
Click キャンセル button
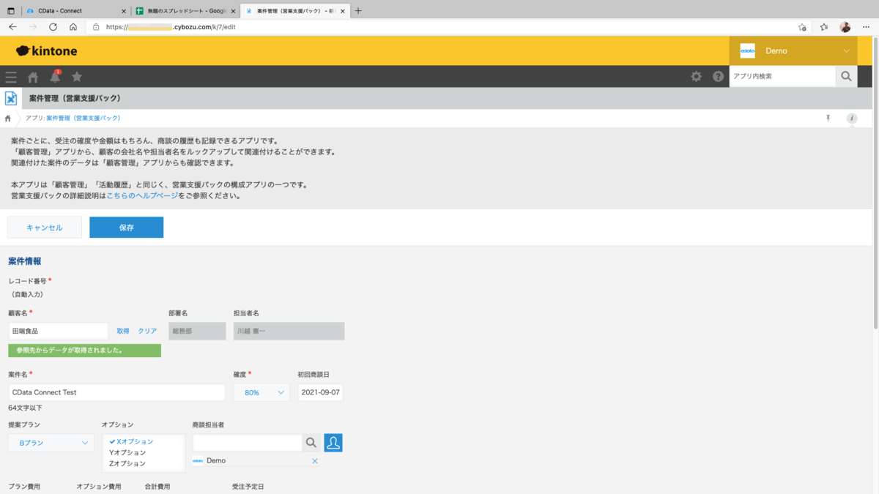pyautogui.click(x=45, y=228)
